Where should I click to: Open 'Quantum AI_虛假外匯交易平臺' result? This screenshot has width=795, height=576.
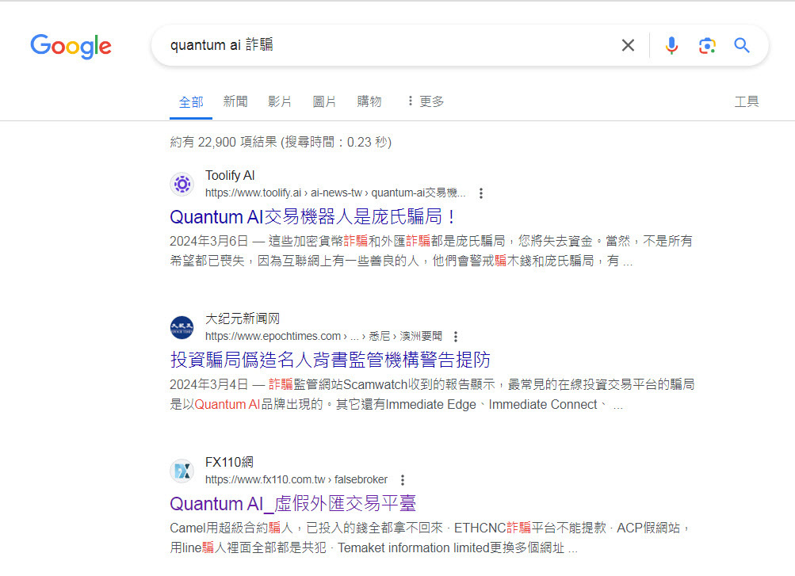point(293,504)
